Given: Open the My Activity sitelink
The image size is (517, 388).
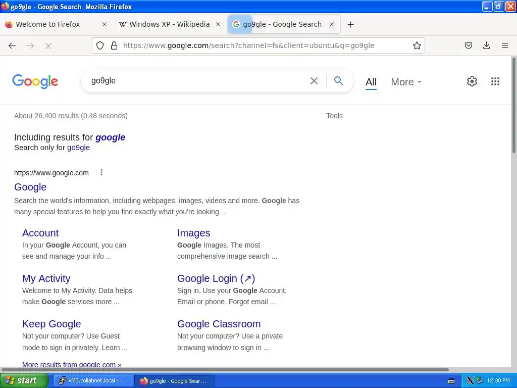Looking at the screenshot, I should tap(46, 278).
